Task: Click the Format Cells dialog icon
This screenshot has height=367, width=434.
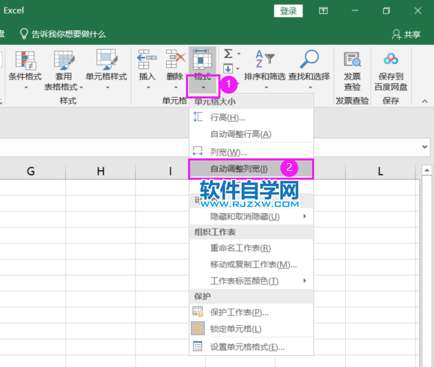Action: (x=198, y=346)
